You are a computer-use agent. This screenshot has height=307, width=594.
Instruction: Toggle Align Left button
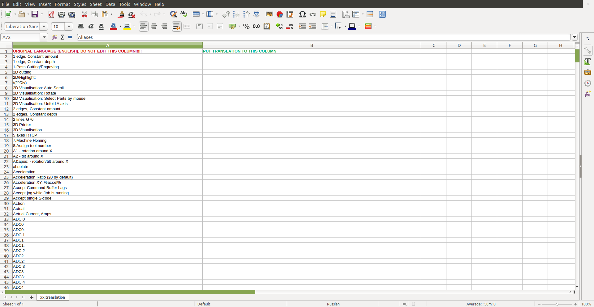(x=143, y=26)
